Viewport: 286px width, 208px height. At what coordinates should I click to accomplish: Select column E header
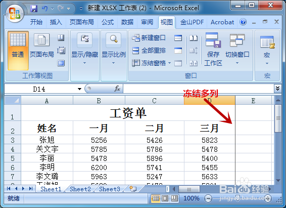(253, 101)
